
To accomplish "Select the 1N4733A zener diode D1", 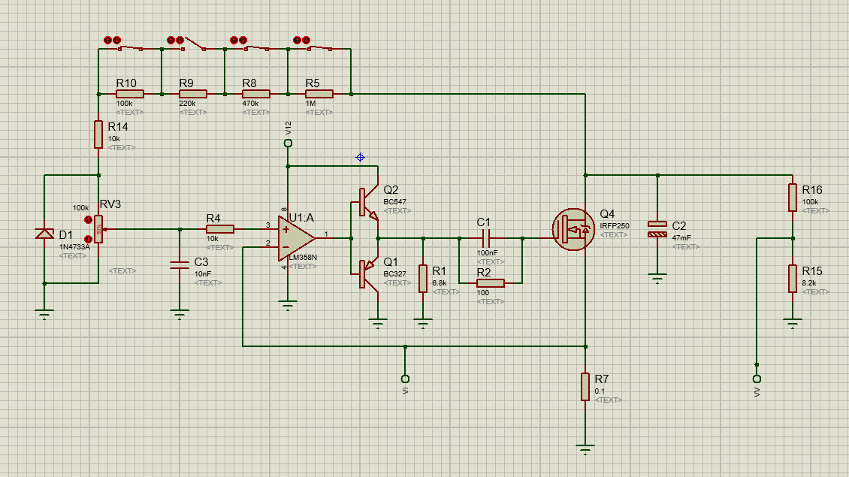I will click(x=45, y=234).
